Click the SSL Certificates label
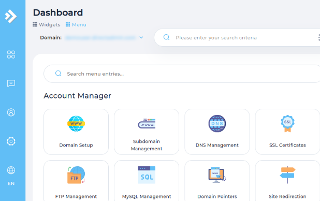The height and width of the screenshot is (201, 320). pyautogui.click(x=287, y=145)
